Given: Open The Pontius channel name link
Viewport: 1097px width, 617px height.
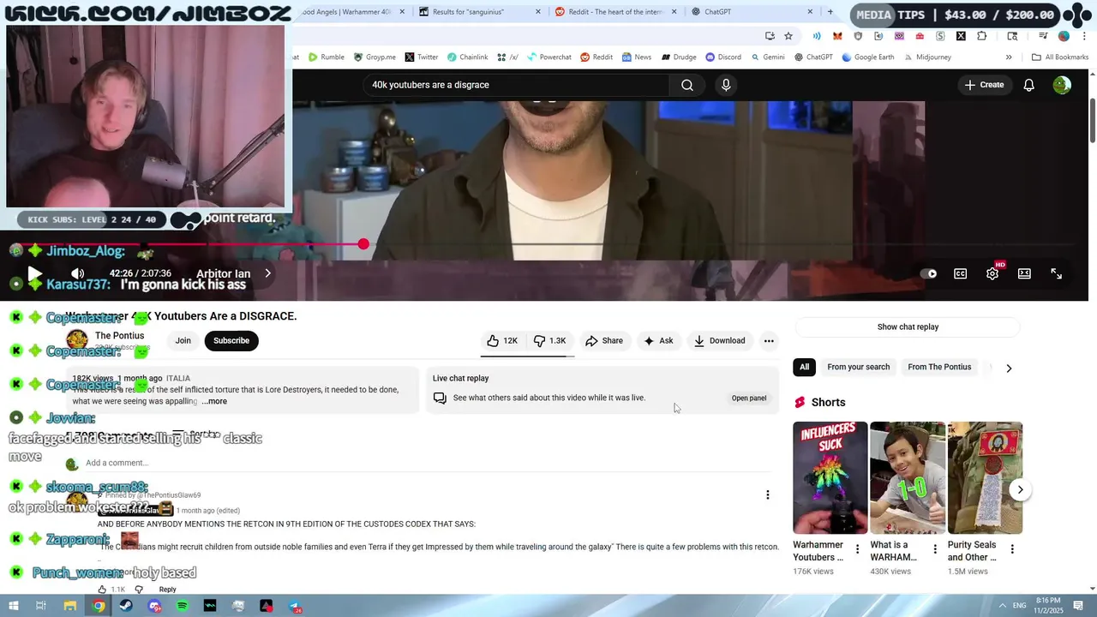Looking at the screenshot, I should pyautogui.click(x=119, y=335).
